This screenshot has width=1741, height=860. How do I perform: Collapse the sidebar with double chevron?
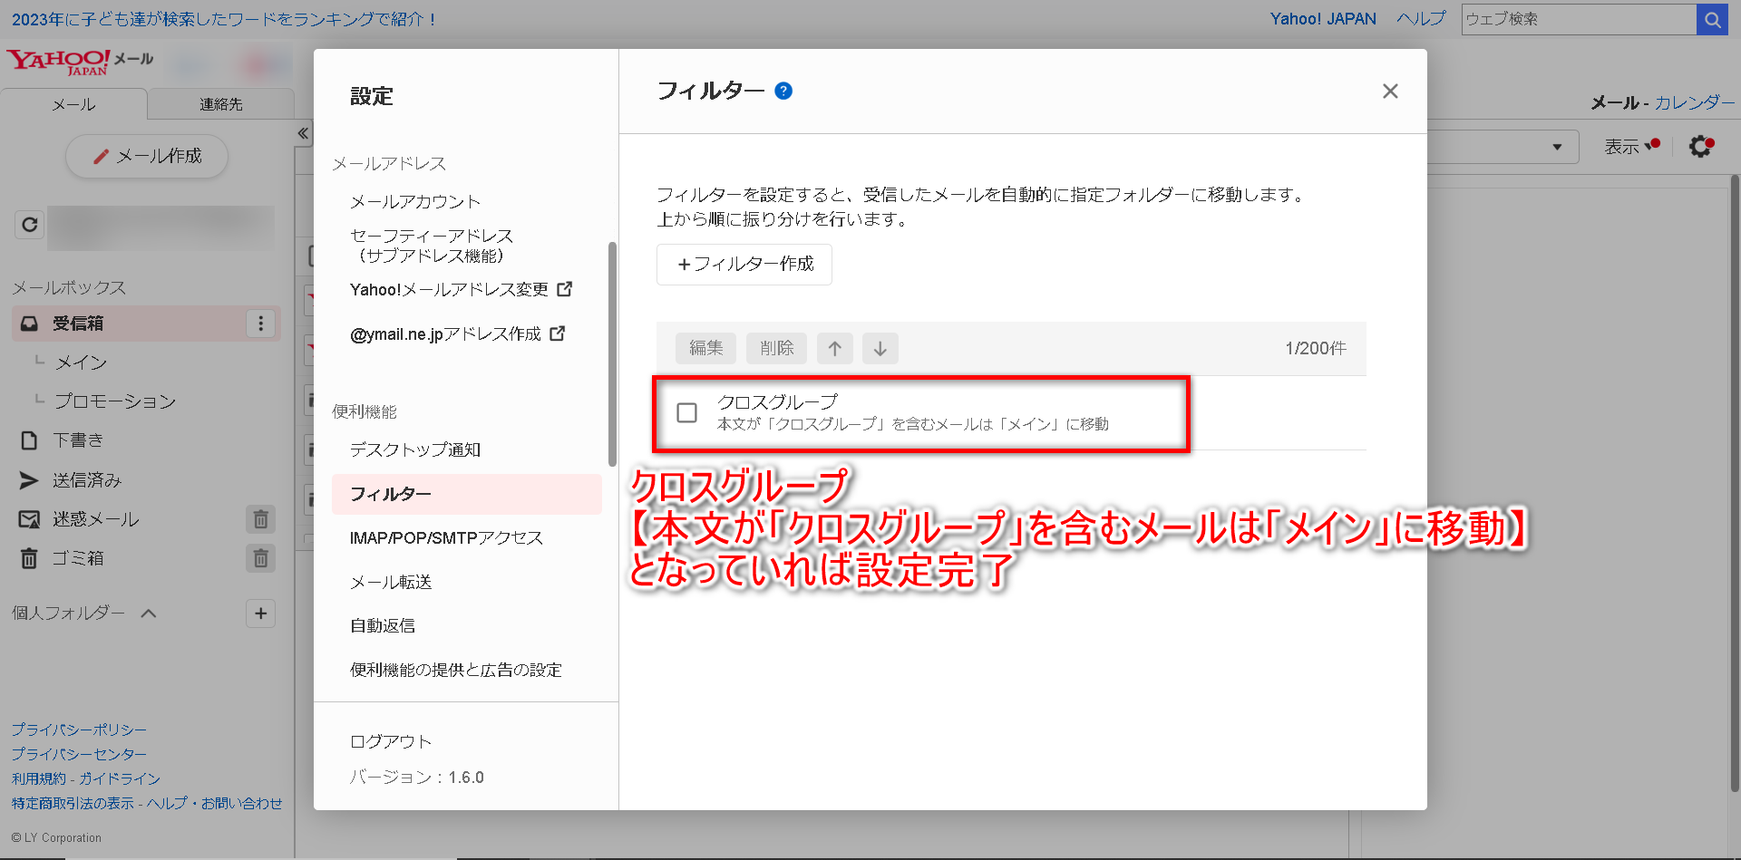pyautogui.click(x=303, y=133)
